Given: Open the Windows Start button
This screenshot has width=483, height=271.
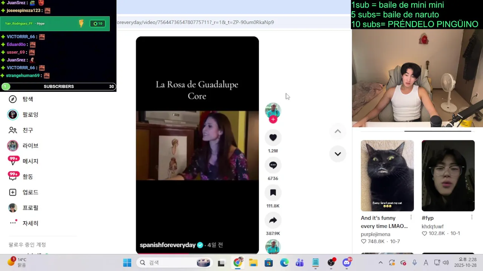Looking at the screenshot, I should (x=127, y=263).
